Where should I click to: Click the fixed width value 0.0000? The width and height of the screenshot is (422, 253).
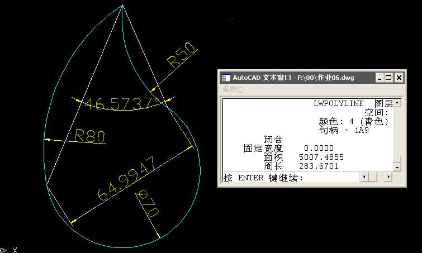(319, 148)
